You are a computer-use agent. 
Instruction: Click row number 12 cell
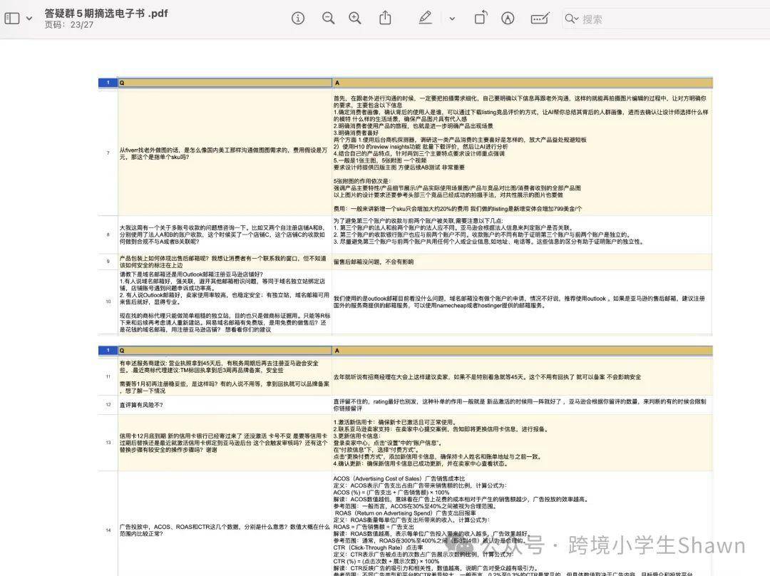point(108,405)
